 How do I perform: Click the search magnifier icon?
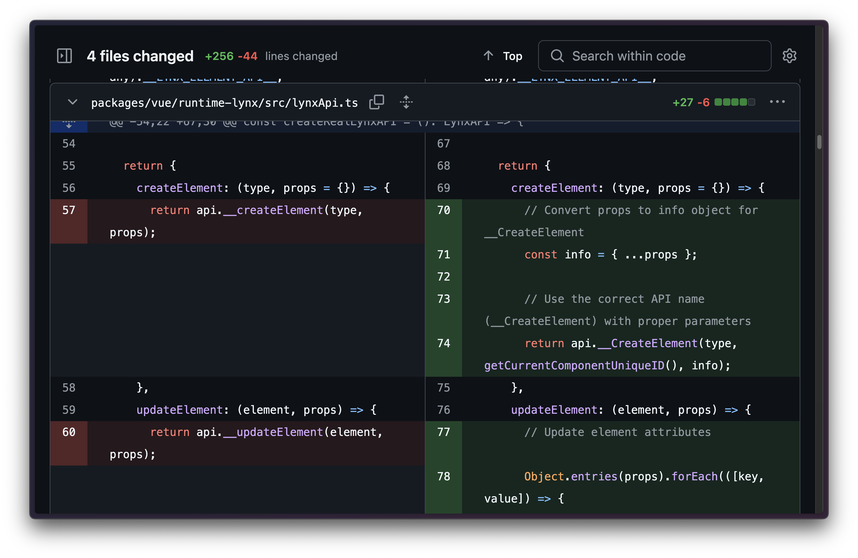pos(557,56)
